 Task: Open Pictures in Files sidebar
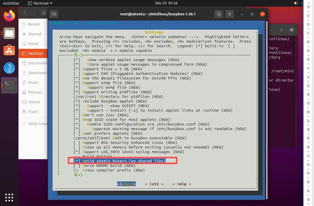point(33,92)
